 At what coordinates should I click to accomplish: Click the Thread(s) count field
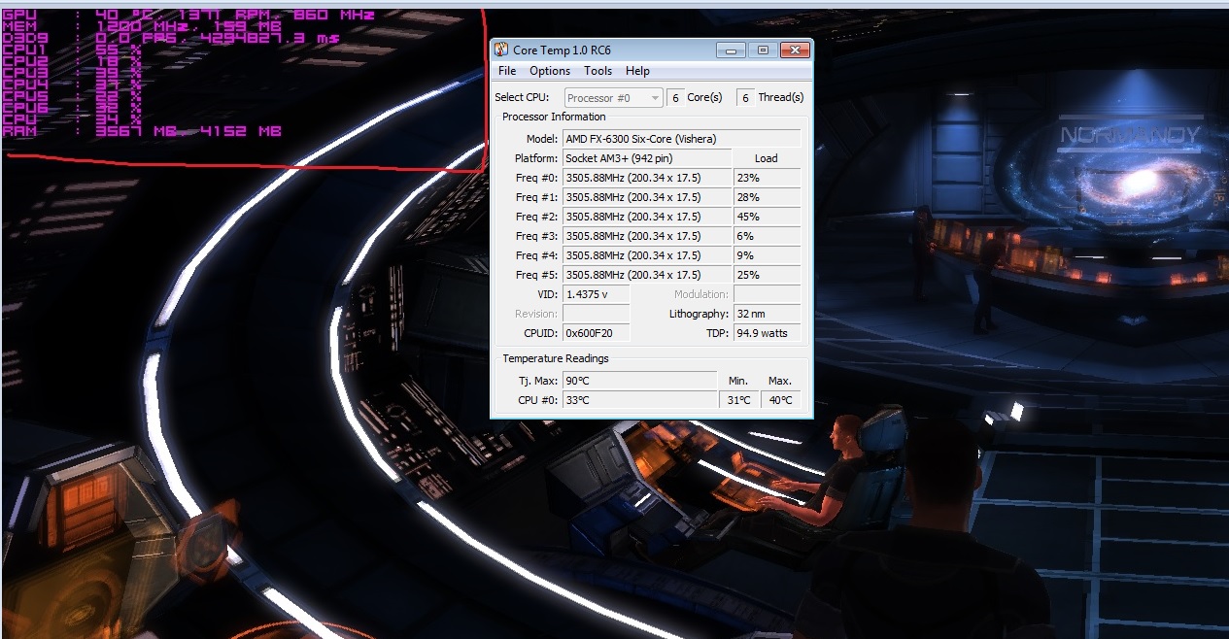(x=745, y=98)
